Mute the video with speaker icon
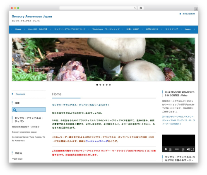This screenshot has height=175, width=207. coord(188,149)
